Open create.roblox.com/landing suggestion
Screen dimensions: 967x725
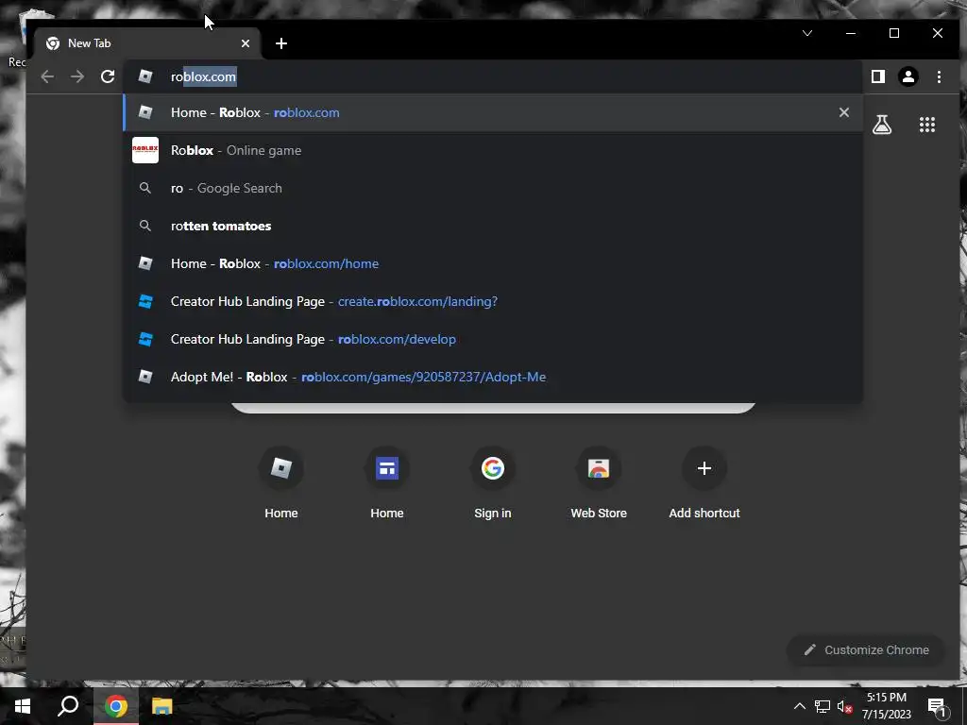click(493, 301)
